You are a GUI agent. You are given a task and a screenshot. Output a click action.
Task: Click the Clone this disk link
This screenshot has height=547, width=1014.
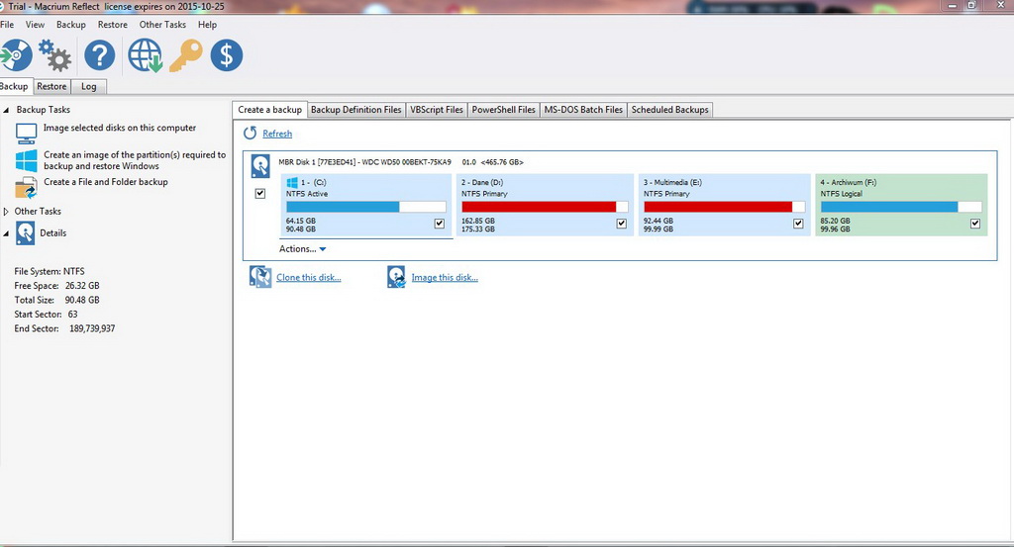tap(308, 278)
